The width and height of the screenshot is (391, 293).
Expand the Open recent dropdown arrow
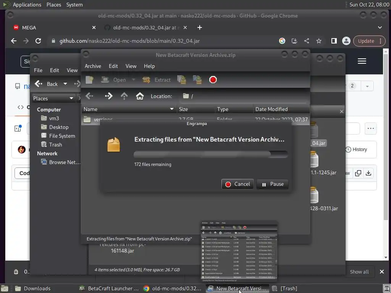tap(133, 80)
